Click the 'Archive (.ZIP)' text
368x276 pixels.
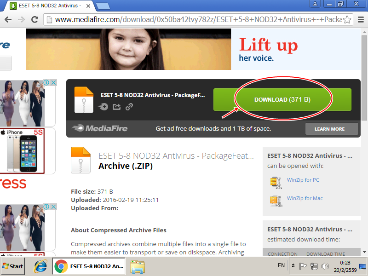[126, 166]
